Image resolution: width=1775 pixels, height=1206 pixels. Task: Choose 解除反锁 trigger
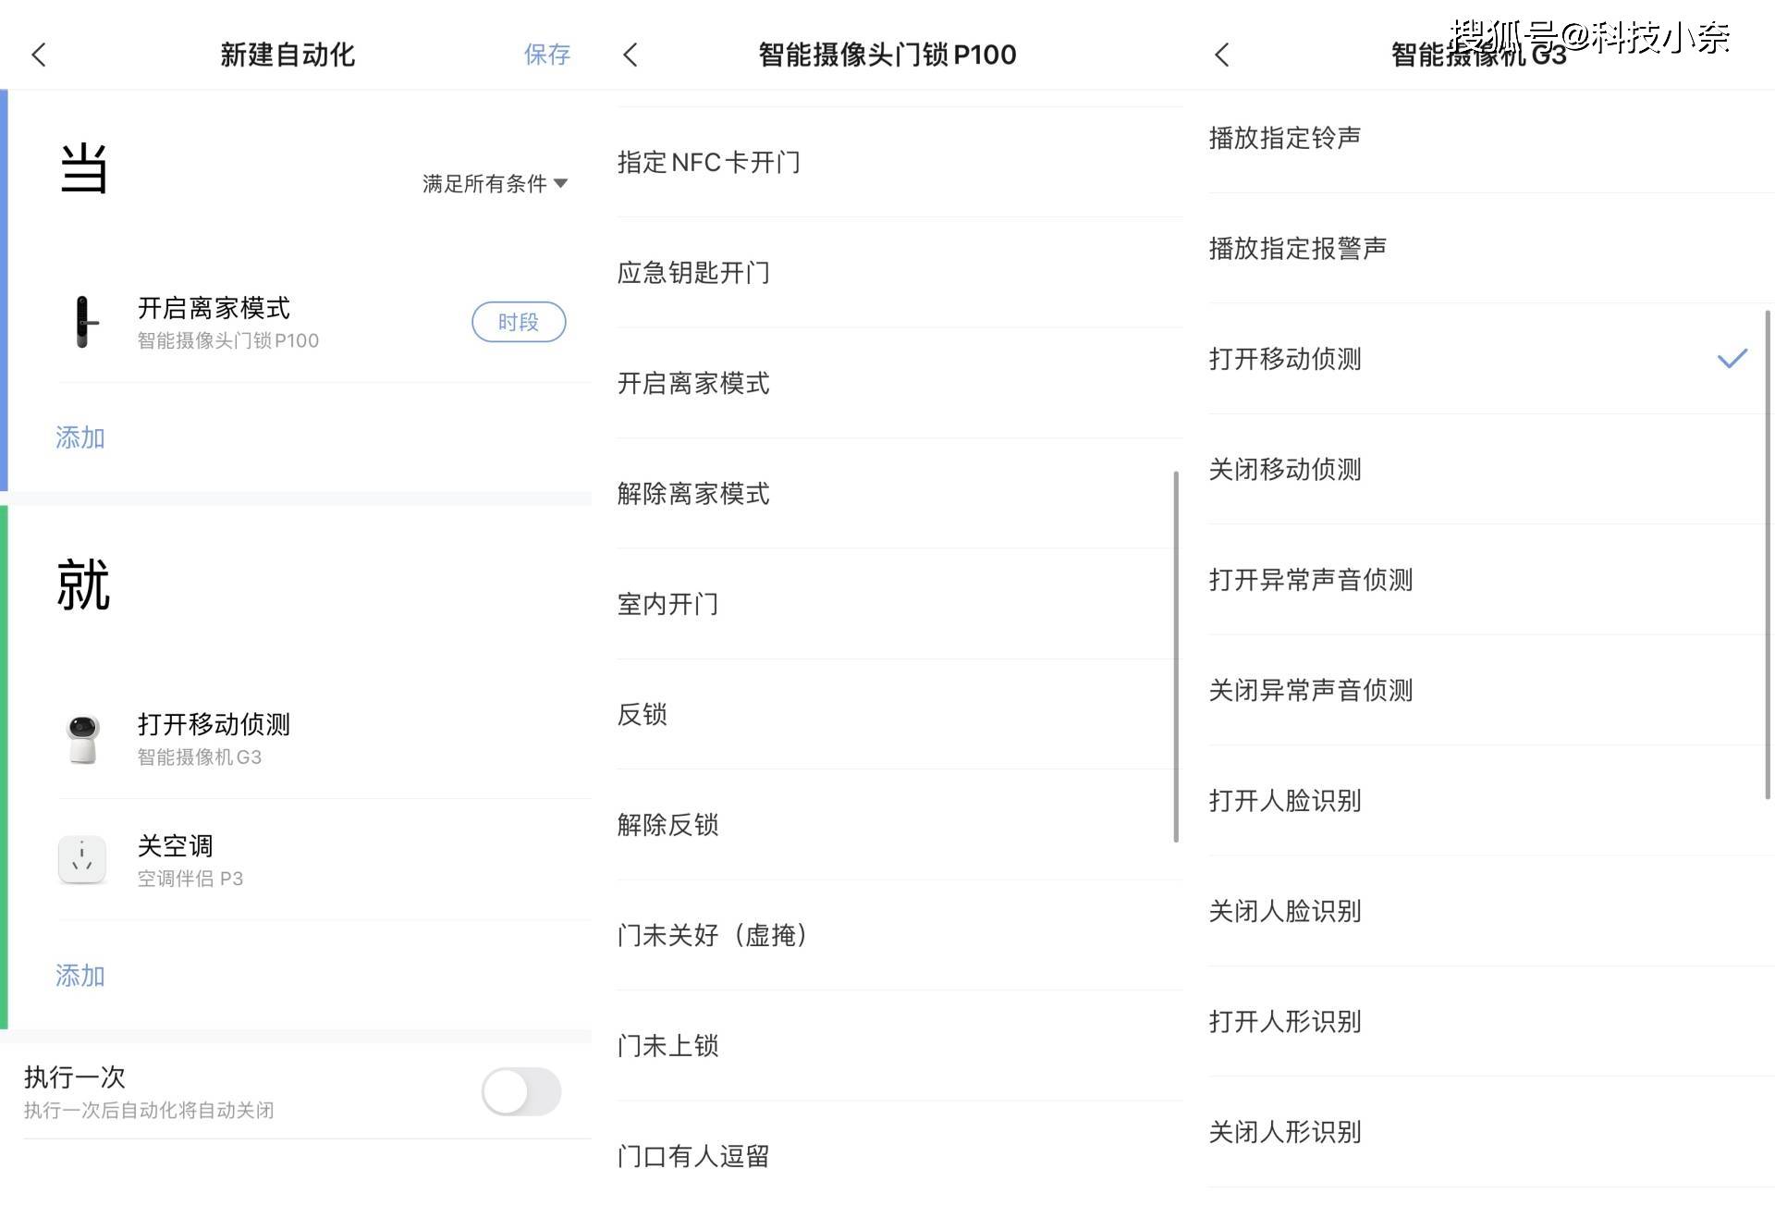pyautogui.click(x=900, y=825)
